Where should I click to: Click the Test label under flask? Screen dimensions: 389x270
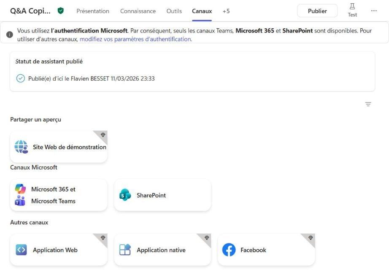(x=352, y=15)
